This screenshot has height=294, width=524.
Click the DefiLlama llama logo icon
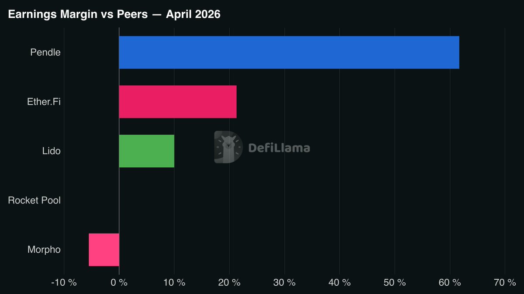228,147
